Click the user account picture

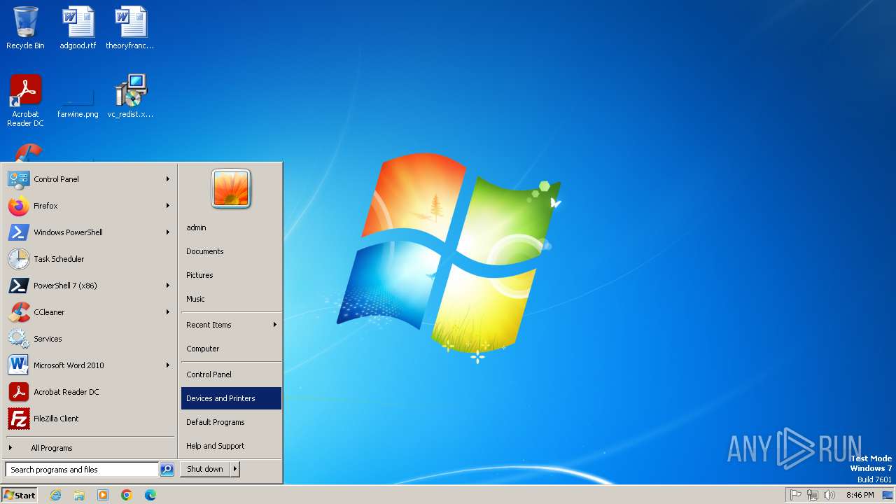coord(231,189)
